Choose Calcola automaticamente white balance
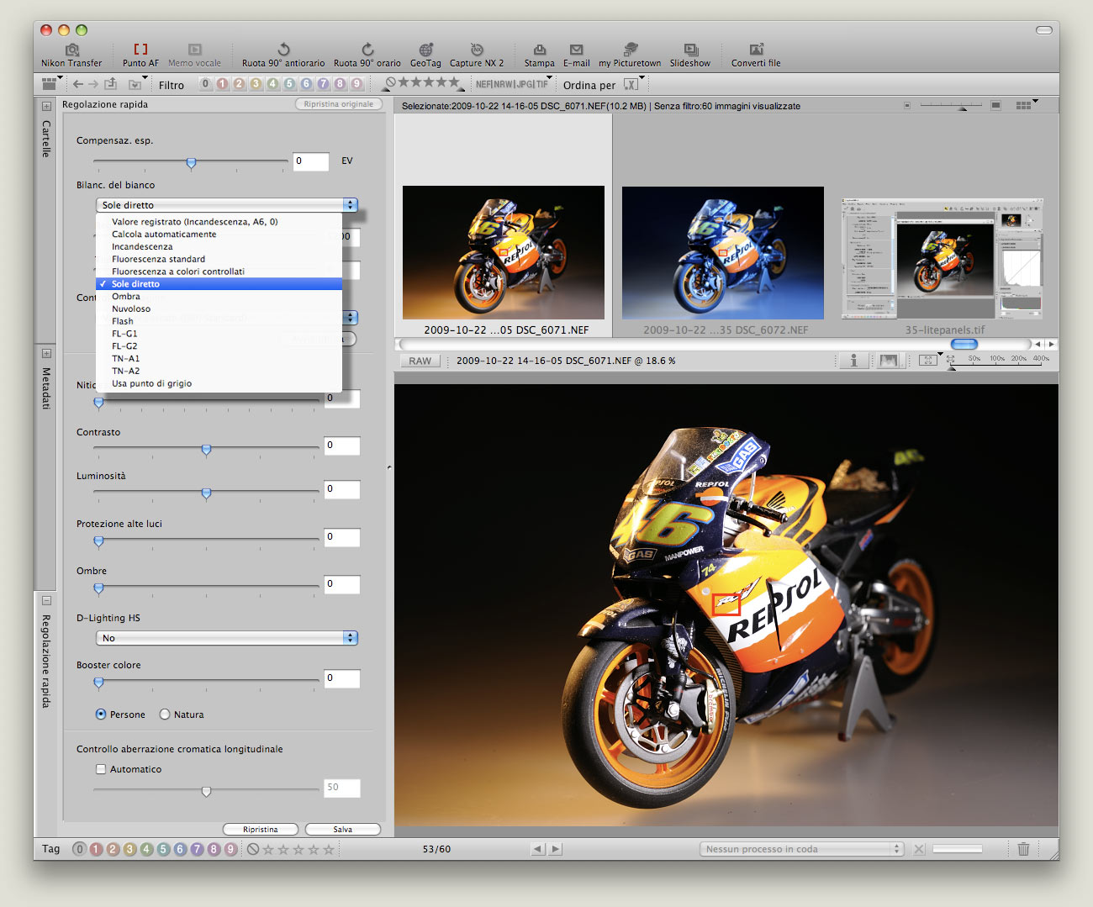1093x907 pixels. (219, 235)
